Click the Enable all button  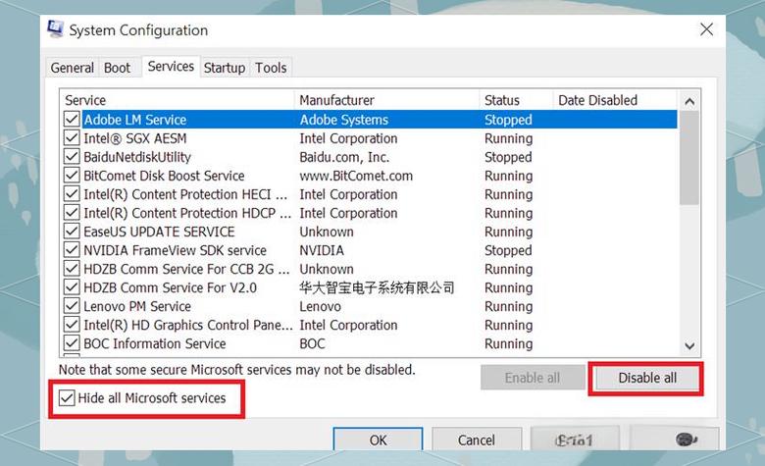point(533,378)
